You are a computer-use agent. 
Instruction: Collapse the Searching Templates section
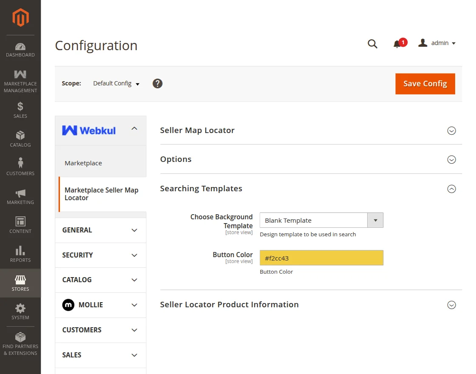tap(451, 189)
